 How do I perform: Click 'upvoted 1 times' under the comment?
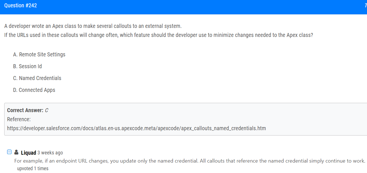pyautogui.click(x=33, y=168)
